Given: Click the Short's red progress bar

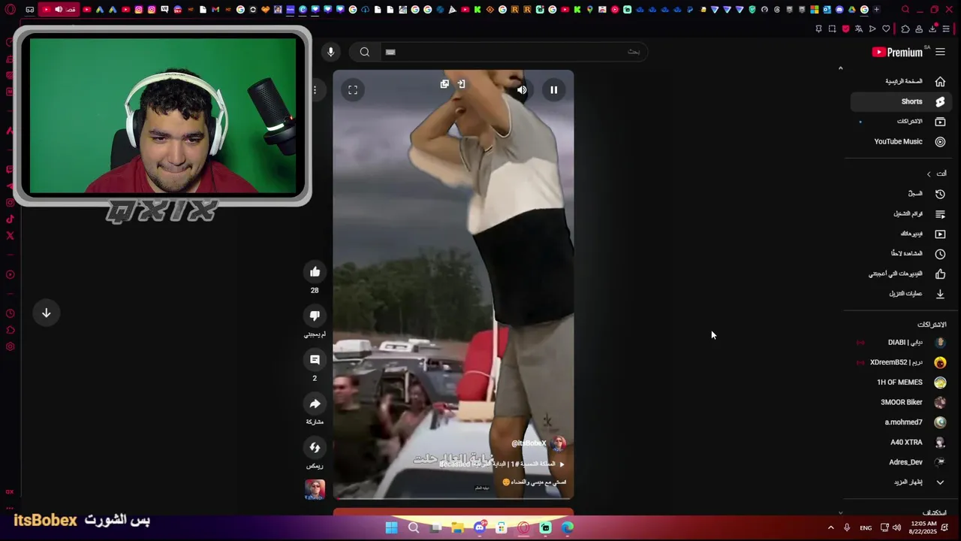Looking at the screenshot, I should [453, 498].
